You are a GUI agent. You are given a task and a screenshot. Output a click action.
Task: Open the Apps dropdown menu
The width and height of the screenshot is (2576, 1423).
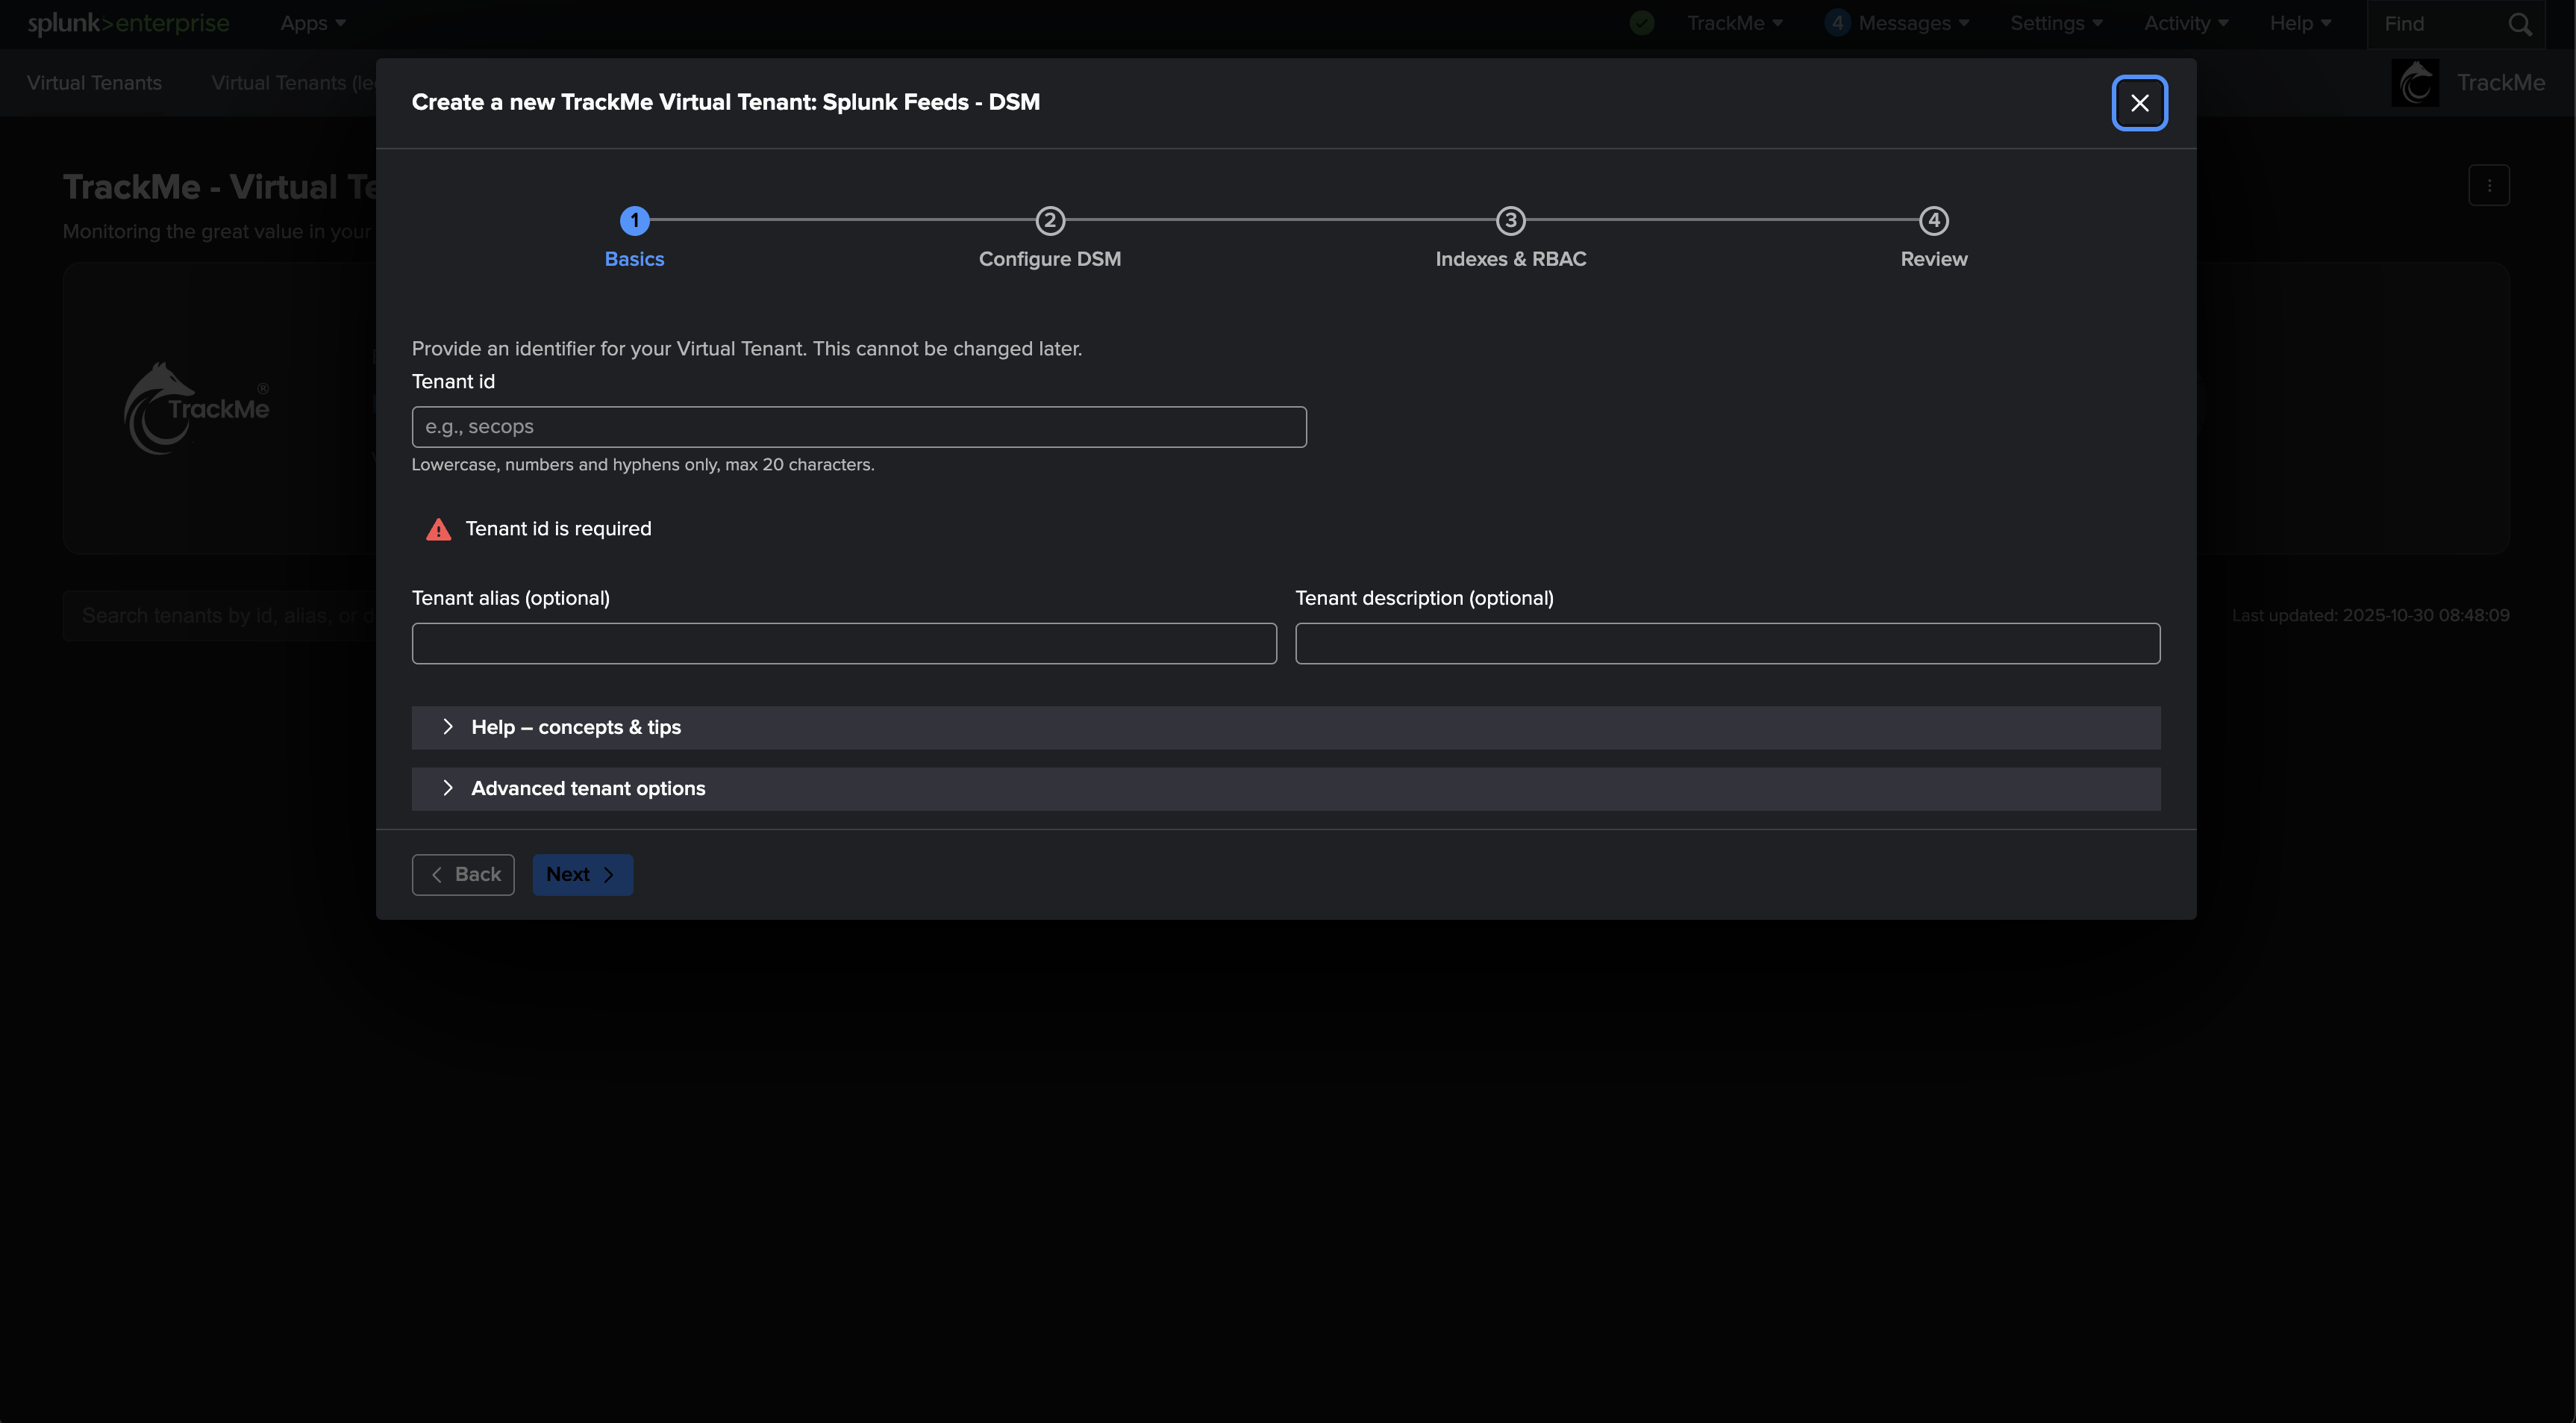(x=312, y=23)
